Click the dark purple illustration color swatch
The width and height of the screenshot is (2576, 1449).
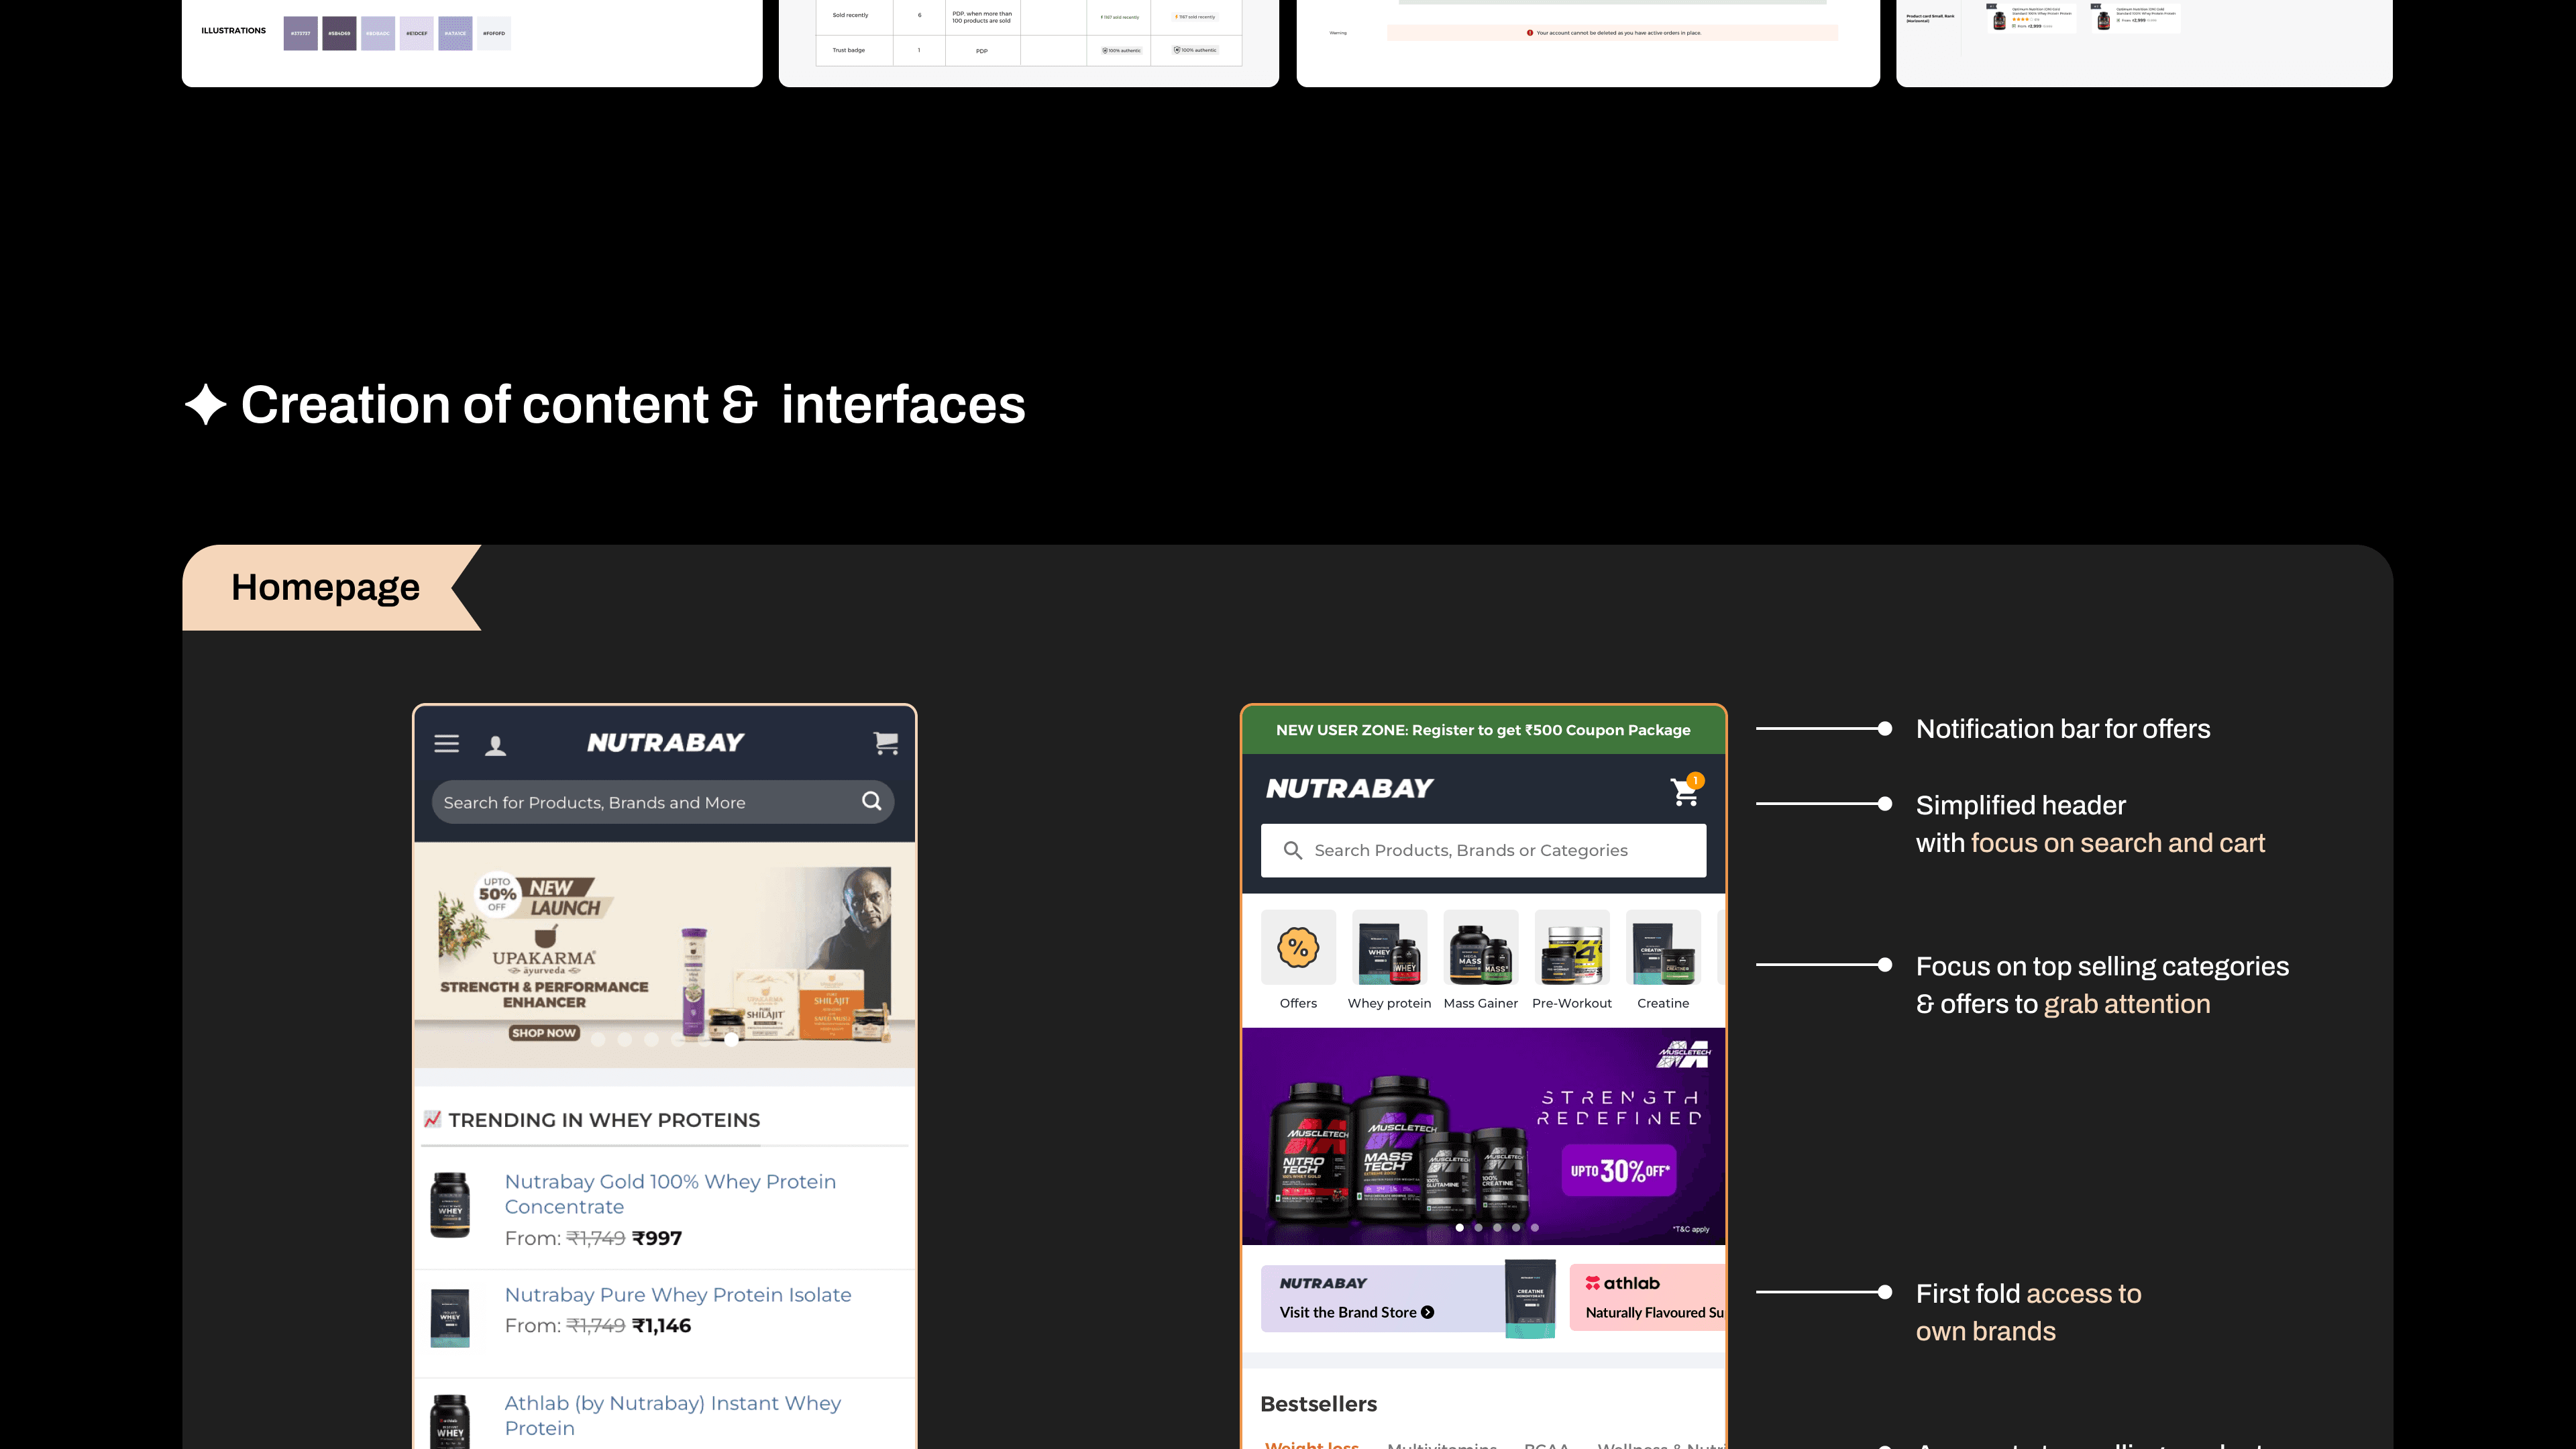(x=339, y=33)
